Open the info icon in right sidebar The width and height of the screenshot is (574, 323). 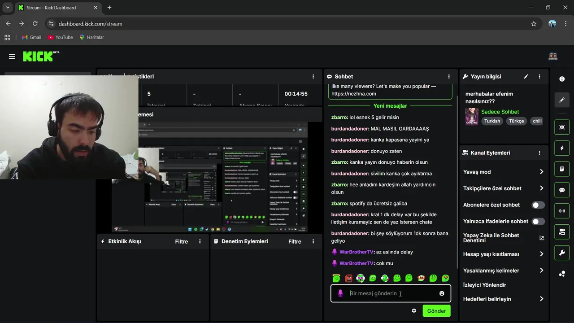coord(562,79)
